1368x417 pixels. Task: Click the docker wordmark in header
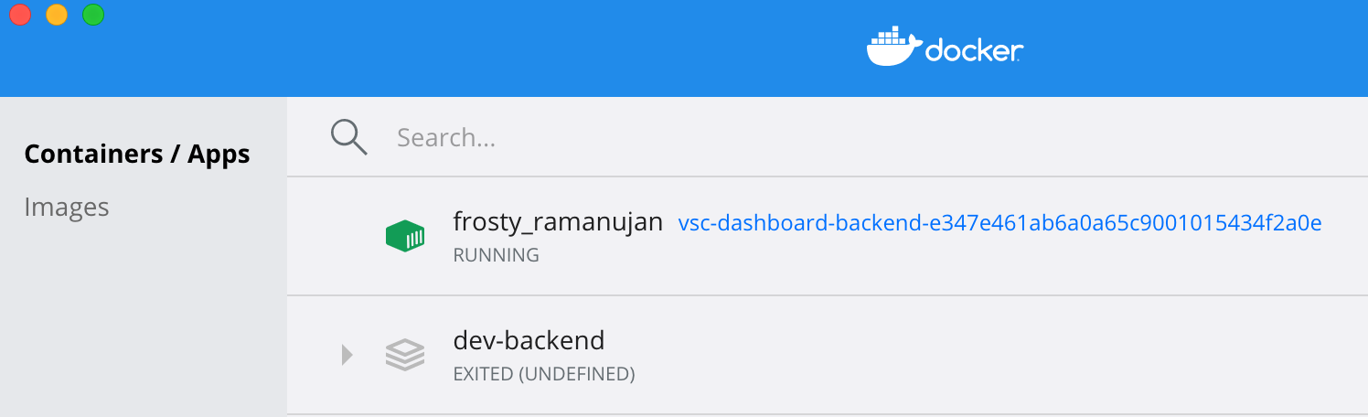tap(974, 51)
